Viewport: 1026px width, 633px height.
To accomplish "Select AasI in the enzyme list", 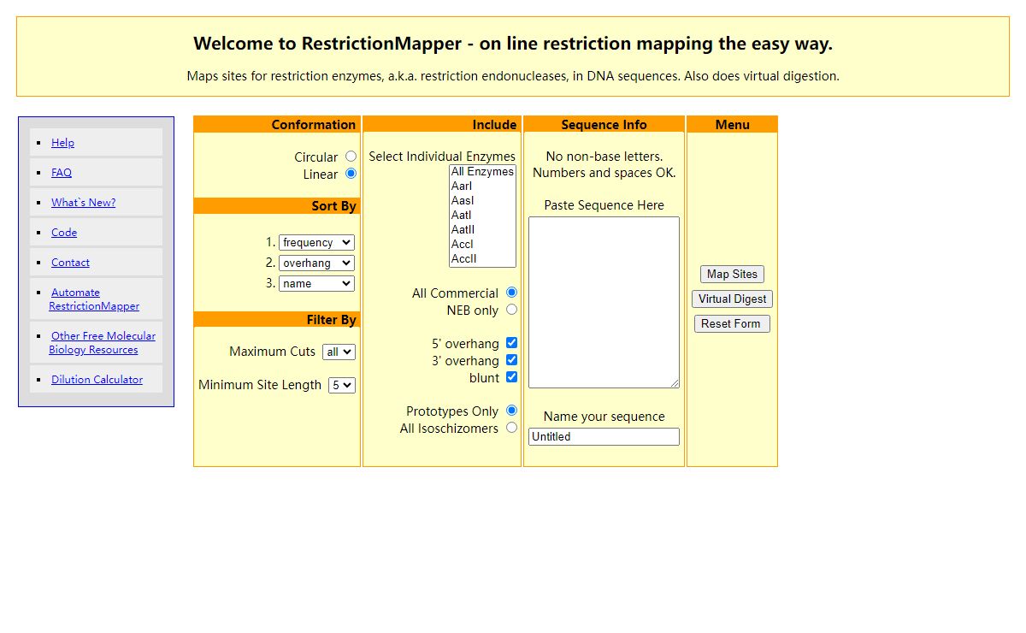I will pos(482,201).
